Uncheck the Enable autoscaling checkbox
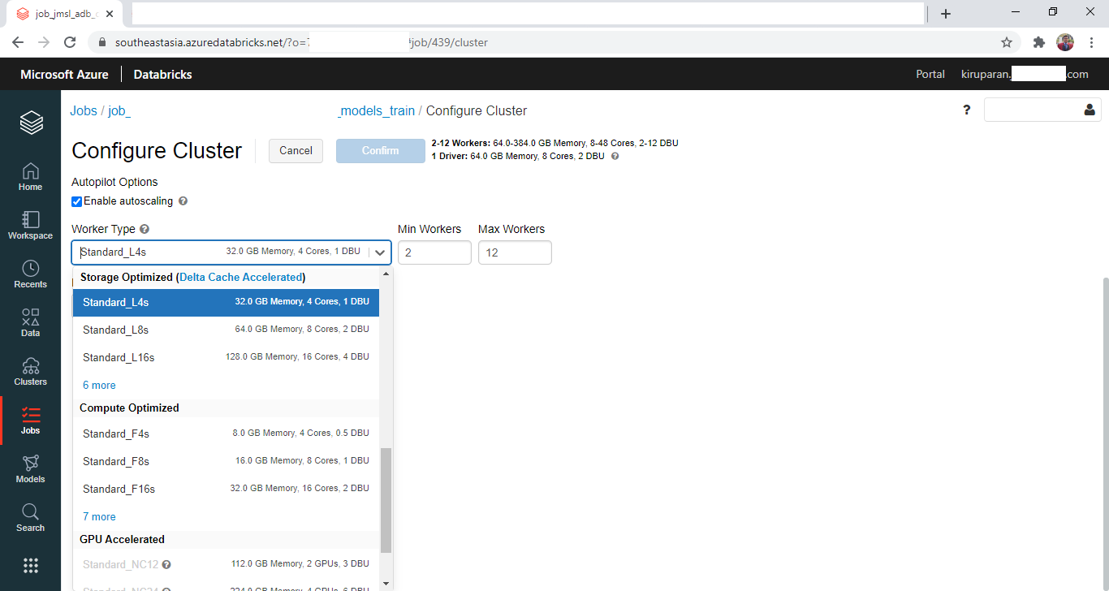This screenshot has width=1109, height=591. coord(76,201)
